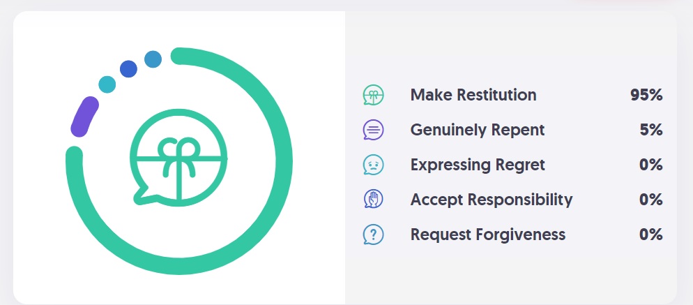Click the 0% value beside Accept Responsibility
The image size is (693, 305).
[651, 199]
